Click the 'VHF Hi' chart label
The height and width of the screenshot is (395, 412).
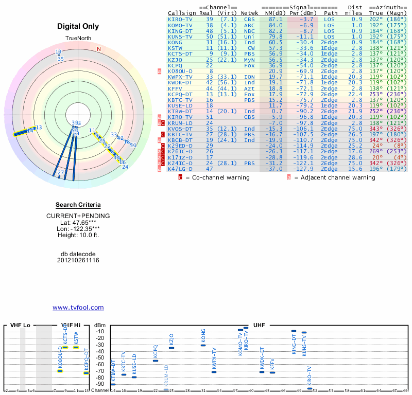(x=71, y=325)
